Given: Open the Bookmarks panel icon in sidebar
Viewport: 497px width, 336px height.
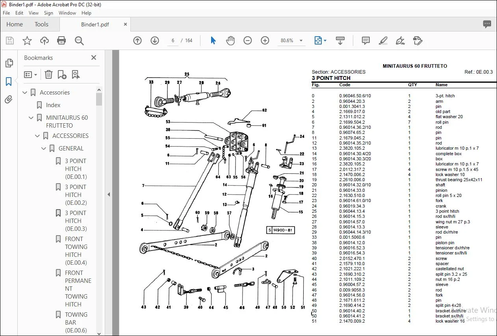Looking at the screenshot, I should [9, 82].
